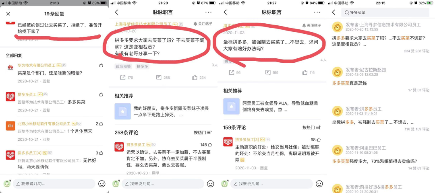Tap 回复 under the 华为 employee comment
This screenshot has width=435, height=193.
coord(46,81)
